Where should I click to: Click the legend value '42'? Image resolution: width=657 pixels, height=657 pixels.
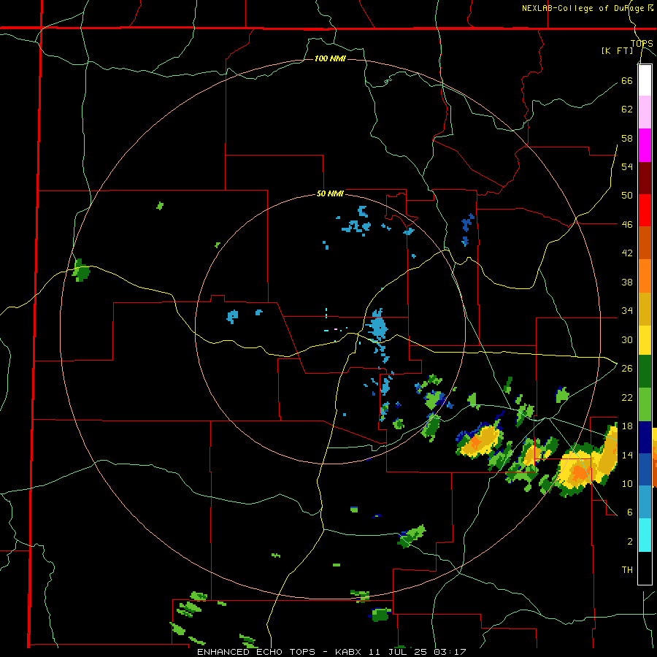[627, 253]
